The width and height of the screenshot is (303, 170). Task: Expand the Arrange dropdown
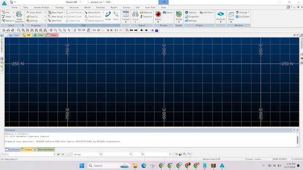[248, 12]
